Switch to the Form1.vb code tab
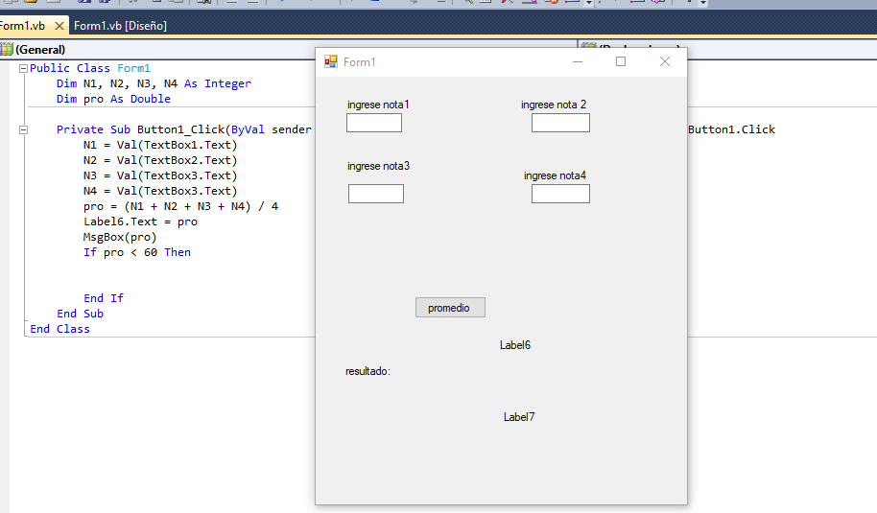Screen dimensions: 877x513 pos(22,26)
